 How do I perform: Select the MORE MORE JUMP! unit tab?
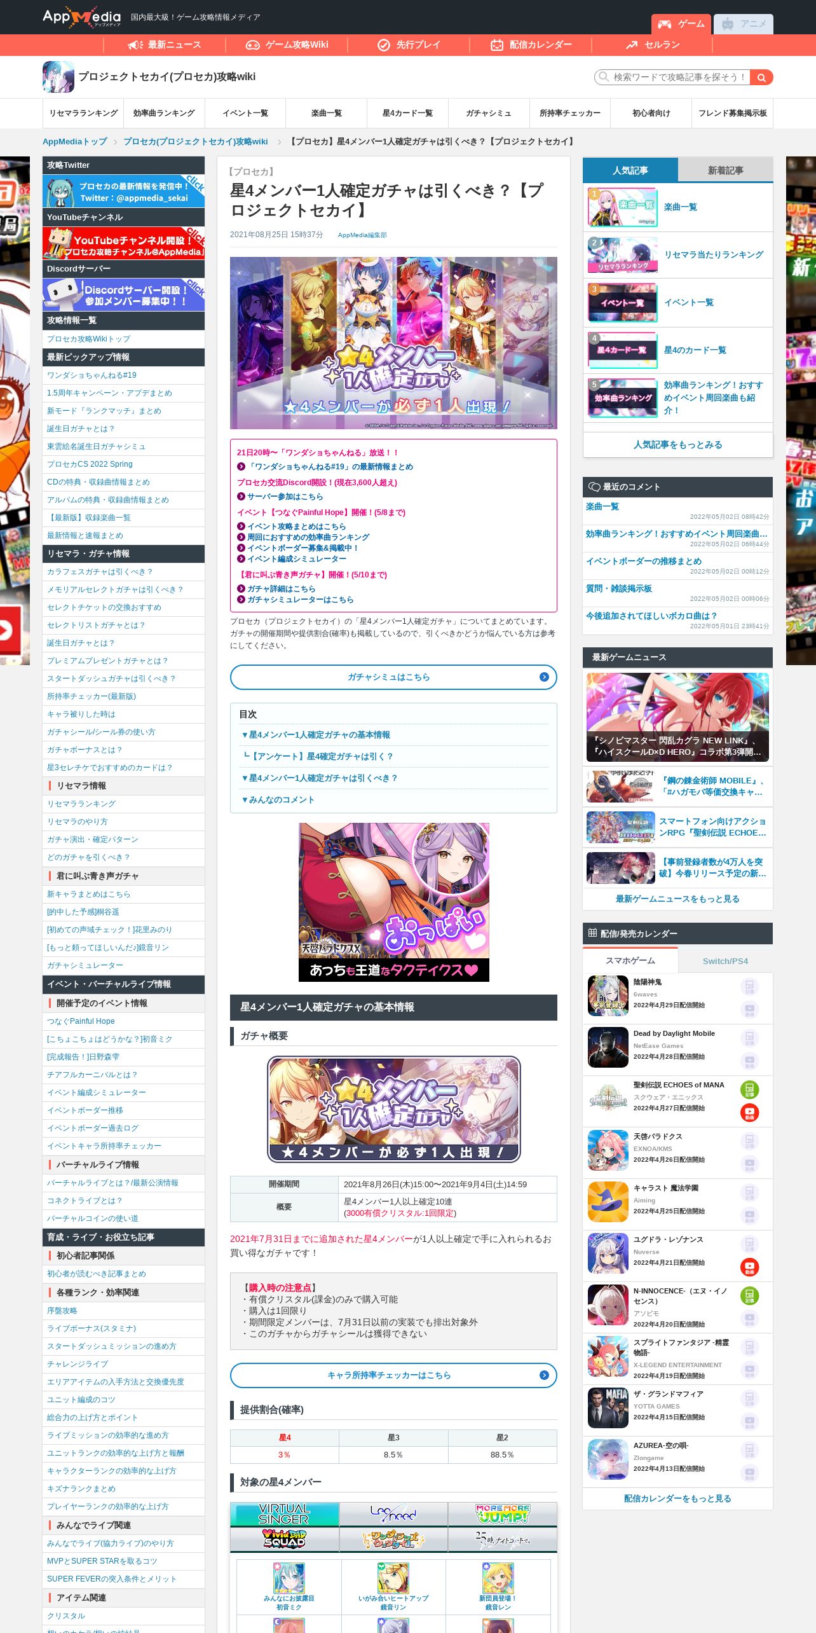[x=503, y=1514]
